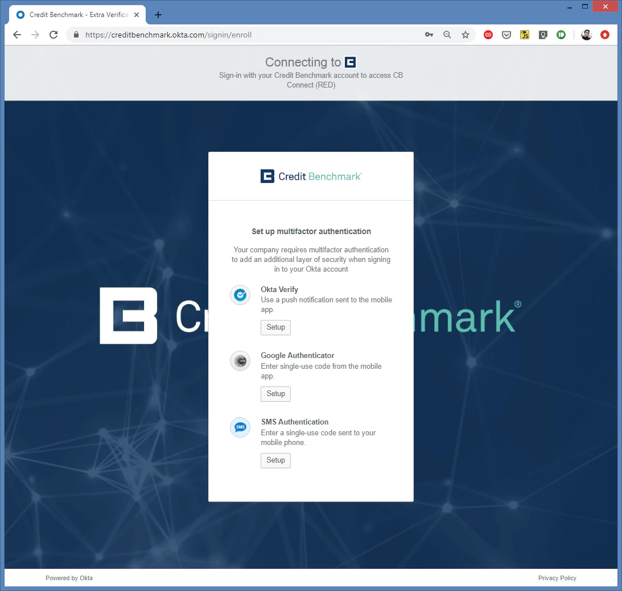Click SMS Authentication bubble icon

click(240, 427)
